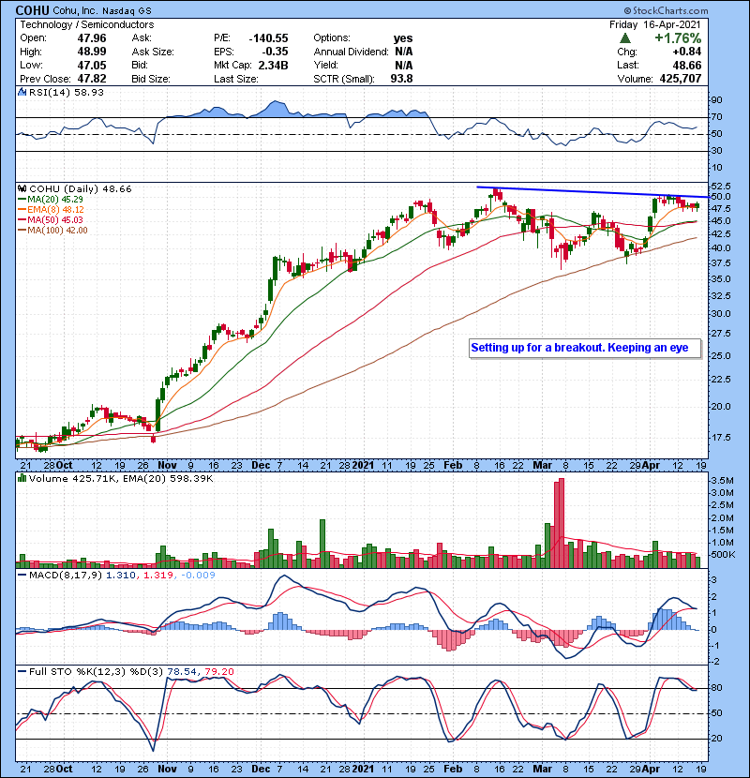Click the Prev Close value 47.82

(92, 79)
